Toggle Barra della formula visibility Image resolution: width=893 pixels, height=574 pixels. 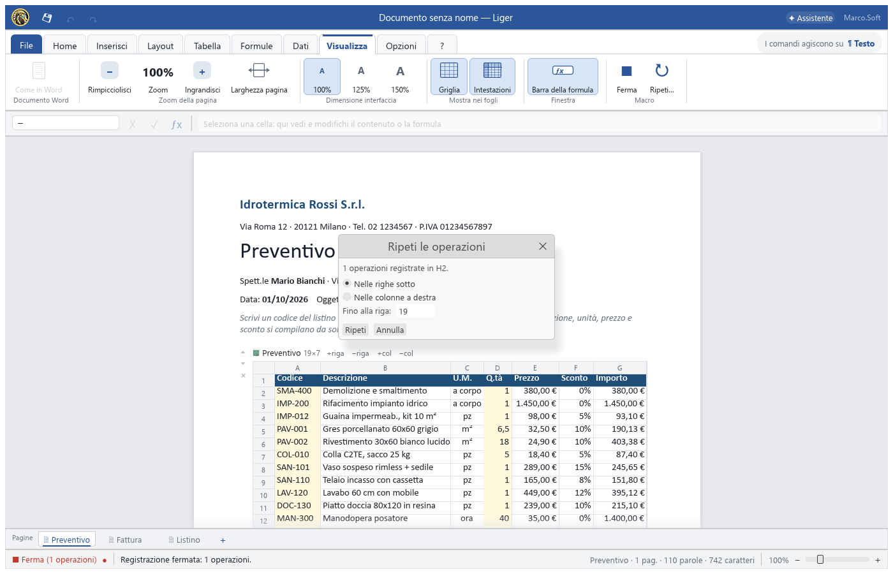coord(563,77)
